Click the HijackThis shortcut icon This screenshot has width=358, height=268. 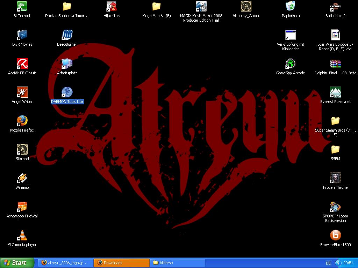[112, 7]
